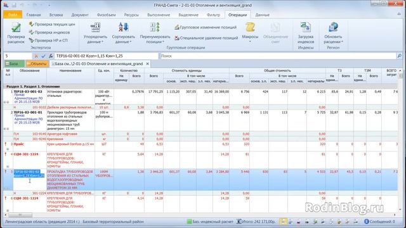Viewport: 406px width, 228px height.
Task: Click warning mark on row 5 ТЕР16-02-001-02
Action: tap(6, 172)
